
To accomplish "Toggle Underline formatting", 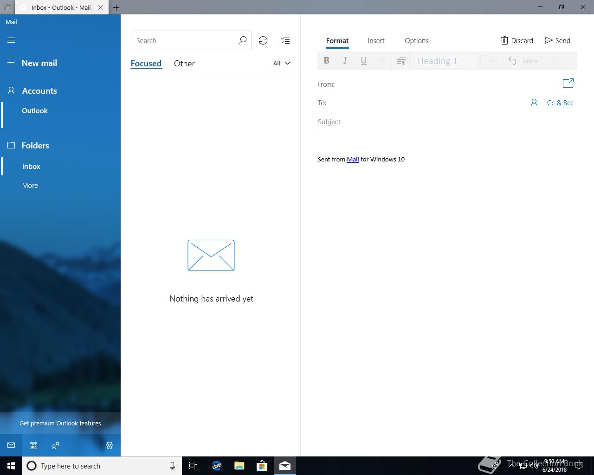I will 364,61.
